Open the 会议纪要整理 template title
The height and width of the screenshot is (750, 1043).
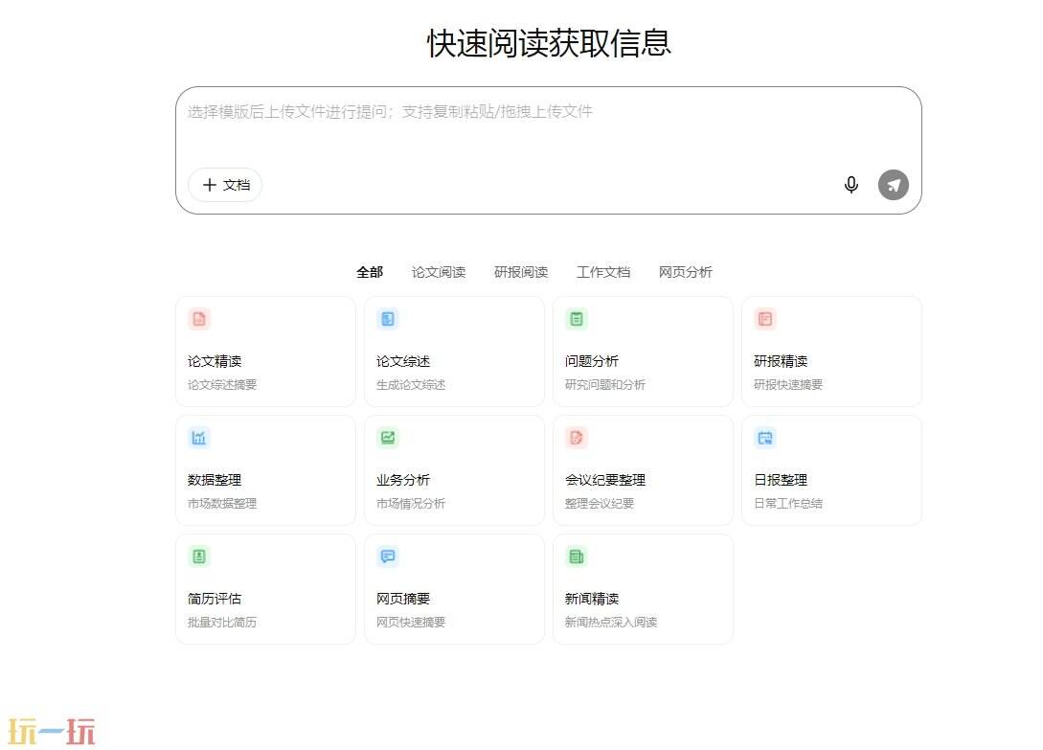605,480
